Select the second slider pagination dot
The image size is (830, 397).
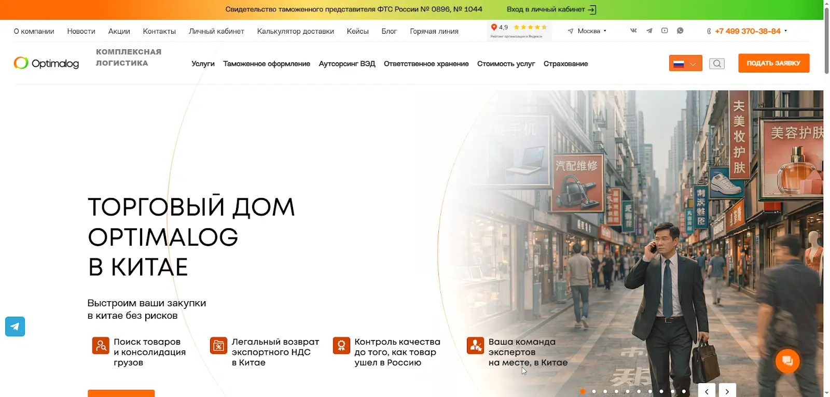point(594,391)
